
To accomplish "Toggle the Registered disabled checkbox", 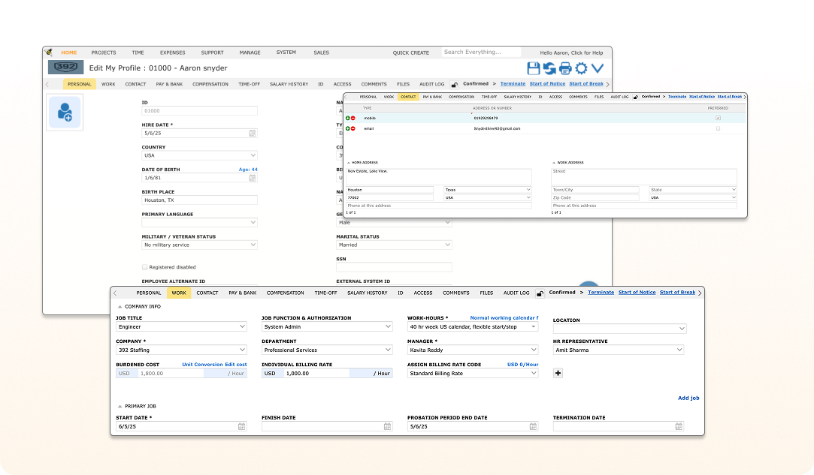I will tap(145, 267).
